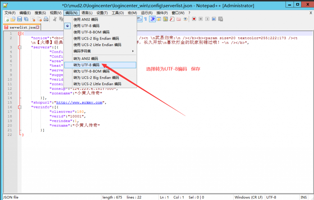The width and height of the screenshot is (314, 200).
Task: Open the 设置(T) menu
Action: [x=102, y=13]
